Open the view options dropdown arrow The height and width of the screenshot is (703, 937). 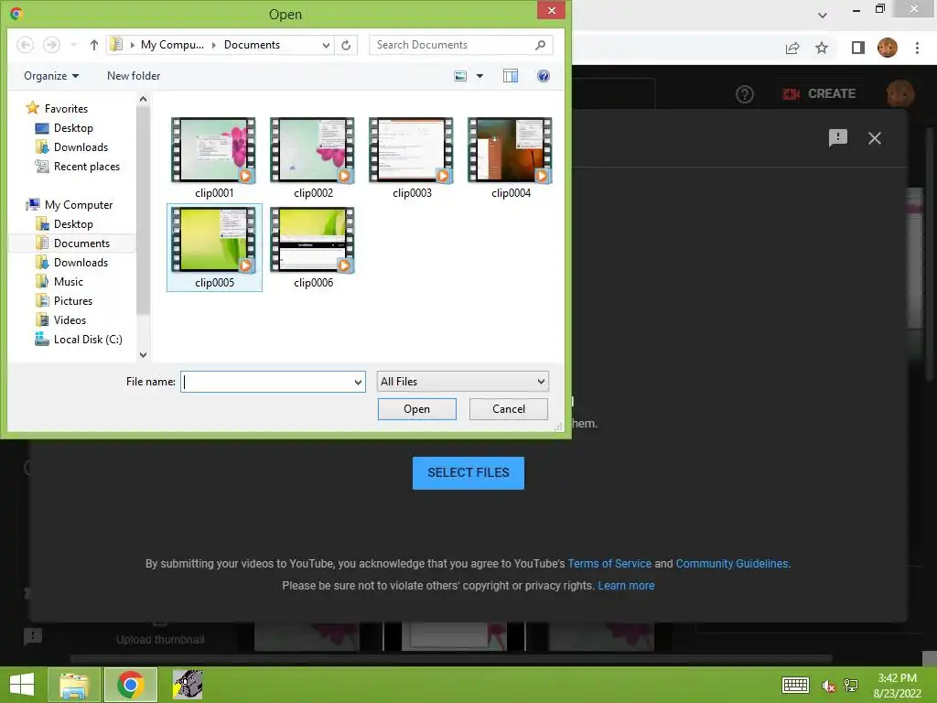point(479,76)
